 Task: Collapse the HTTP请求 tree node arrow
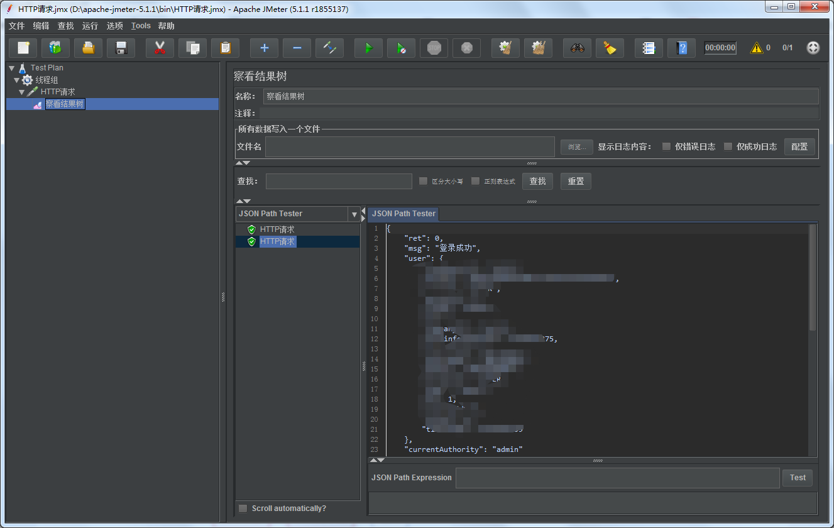pos(22,92)
